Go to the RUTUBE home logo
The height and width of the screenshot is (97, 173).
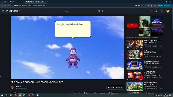(13, 11)
